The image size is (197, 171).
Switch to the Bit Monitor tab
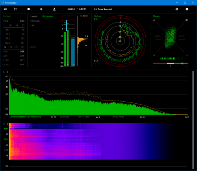coord(48,16)
